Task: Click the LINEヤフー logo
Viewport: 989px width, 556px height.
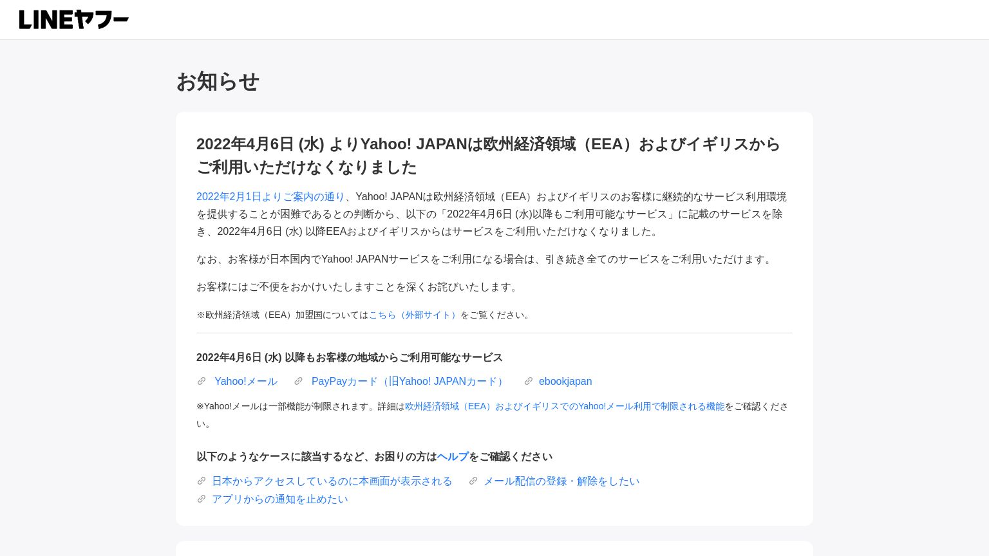Action: (x=74, y=20)
